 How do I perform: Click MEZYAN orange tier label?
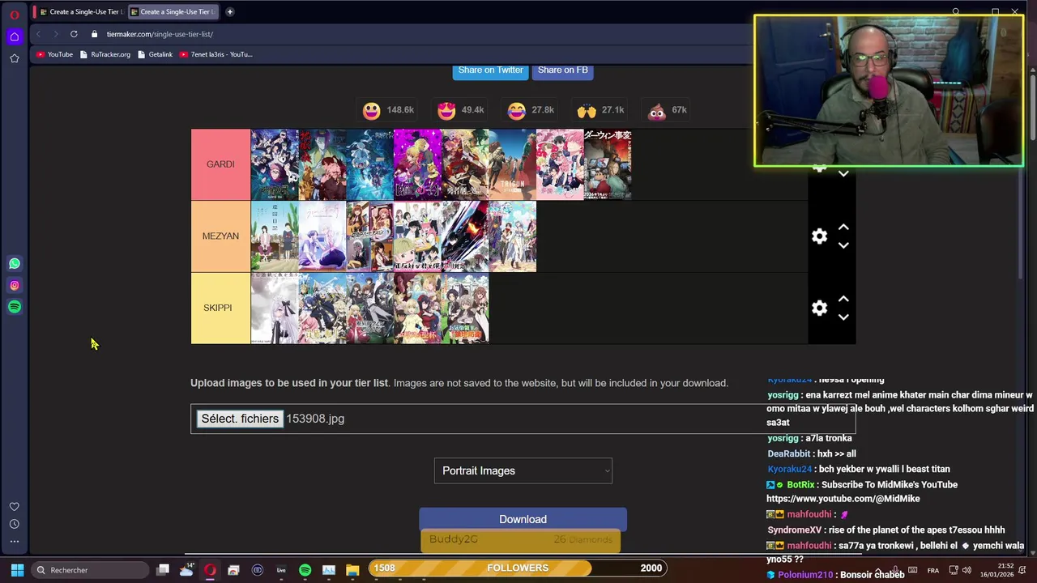click(220, 236)
